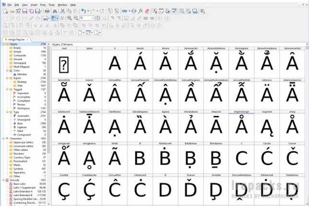The height and width of the screenshot is (206, 309).
Task: Collapse the Tagged tree node
Action: tap(7, 89)
